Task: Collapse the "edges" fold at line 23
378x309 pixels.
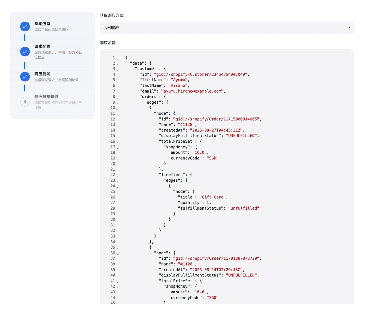Action: coord(117,181)
